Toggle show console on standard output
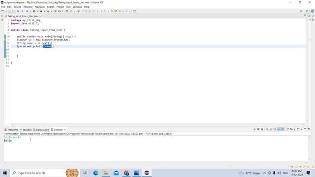 pos(279,129)
